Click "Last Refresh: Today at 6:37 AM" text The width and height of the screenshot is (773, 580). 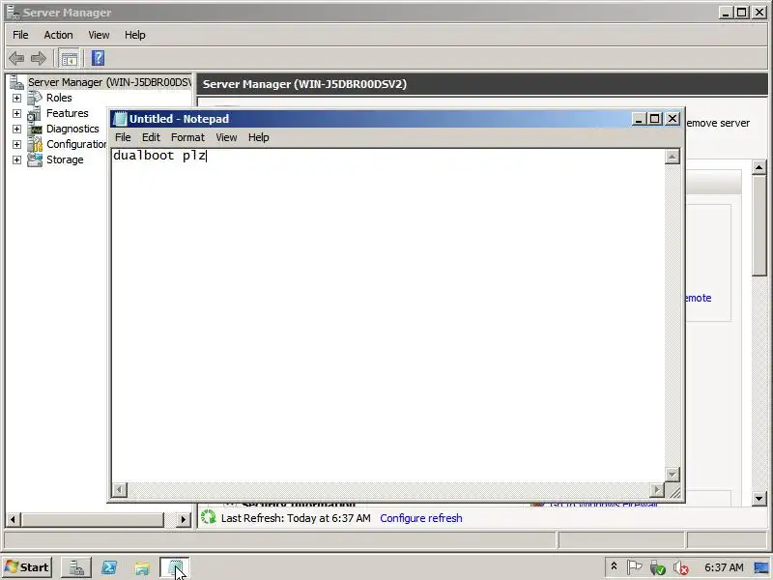pyautogui.click(x=296, y=518)
